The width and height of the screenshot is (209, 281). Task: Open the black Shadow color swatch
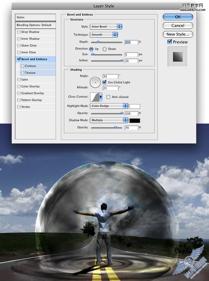pos(134,121)
